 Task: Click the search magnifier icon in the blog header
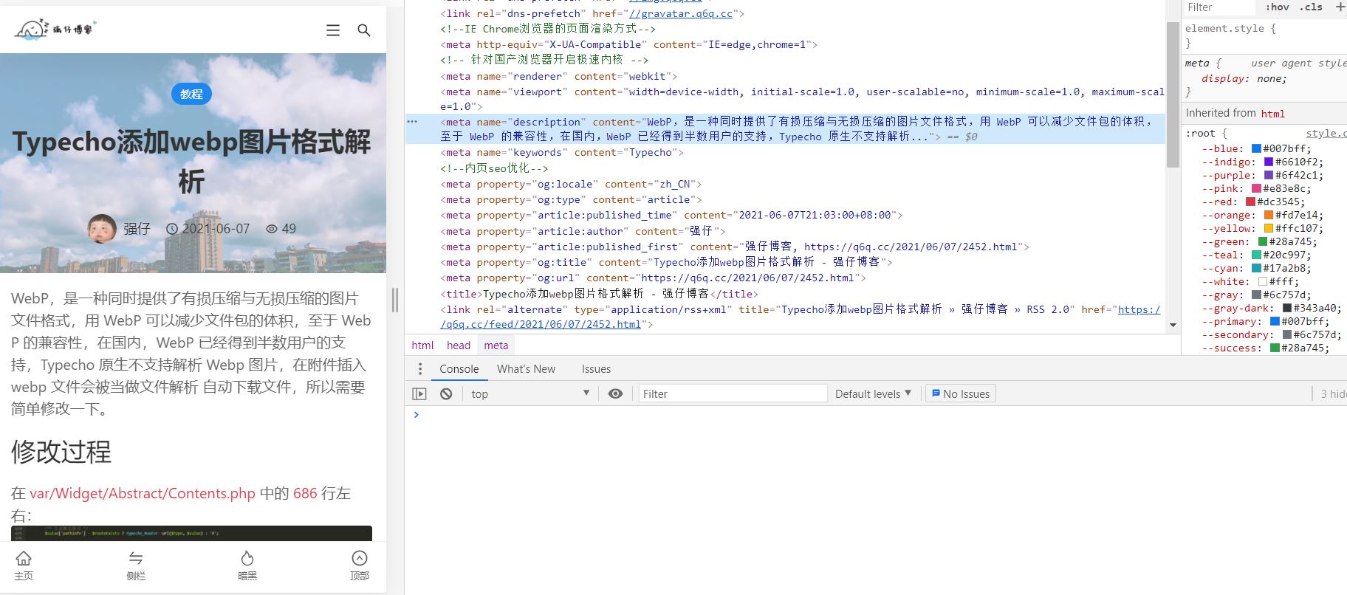coord(363,30)
